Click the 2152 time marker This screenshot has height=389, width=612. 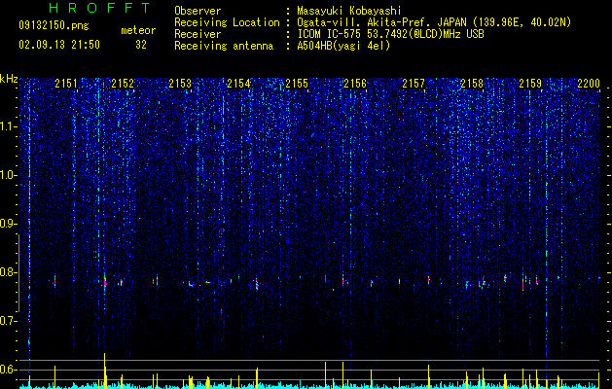123,84
